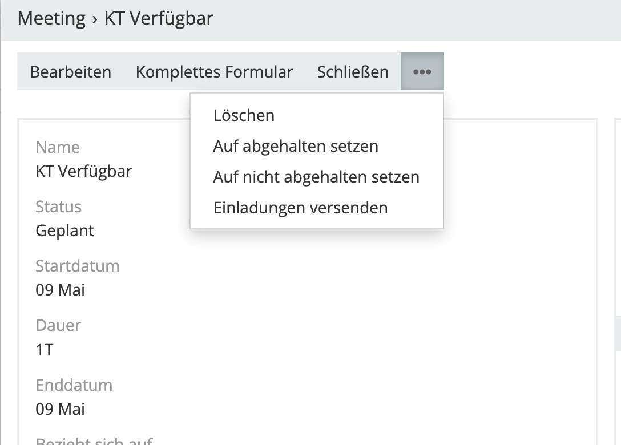Choose Auf abgehalten setzen menu entry
621x445 pixels.
[x=296, y=146]
